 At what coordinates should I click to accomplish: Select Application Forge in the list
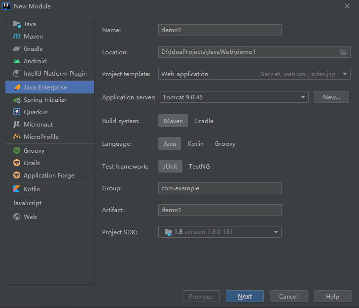click(50, 176)
